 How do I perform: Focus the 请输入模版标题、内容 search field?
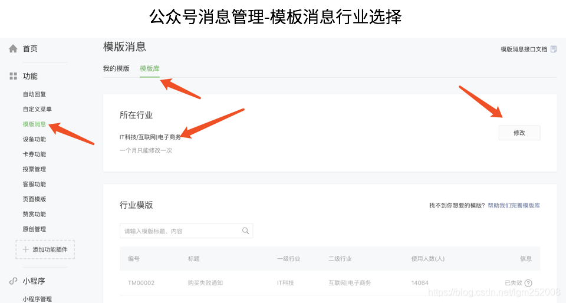tap(186, 231)
